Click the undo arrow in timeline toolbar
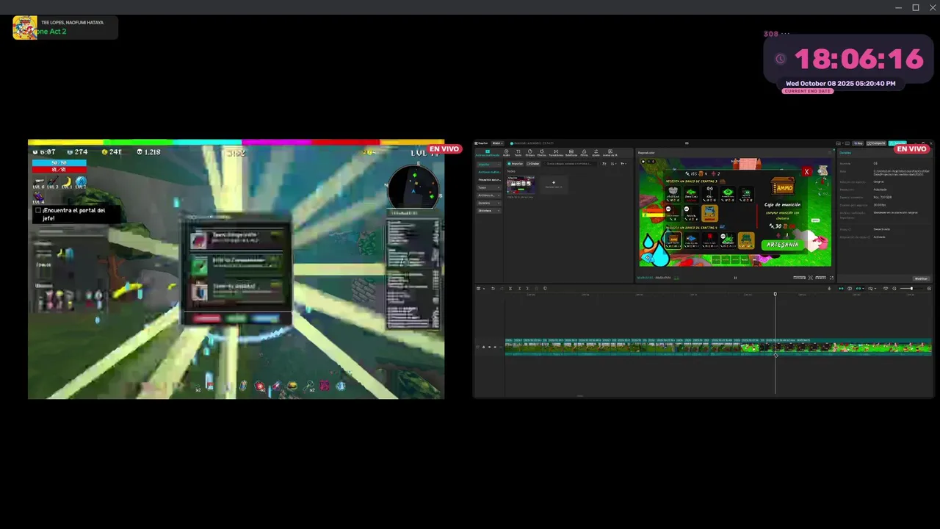940x529 pixels. (x=493, y=288)
